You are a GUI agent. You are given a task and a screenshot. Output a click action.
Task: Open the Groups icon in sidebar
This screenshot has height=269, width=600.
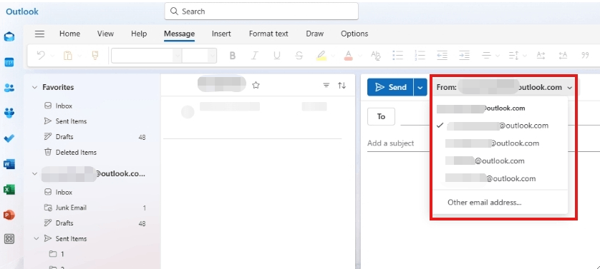click(9, 113)
